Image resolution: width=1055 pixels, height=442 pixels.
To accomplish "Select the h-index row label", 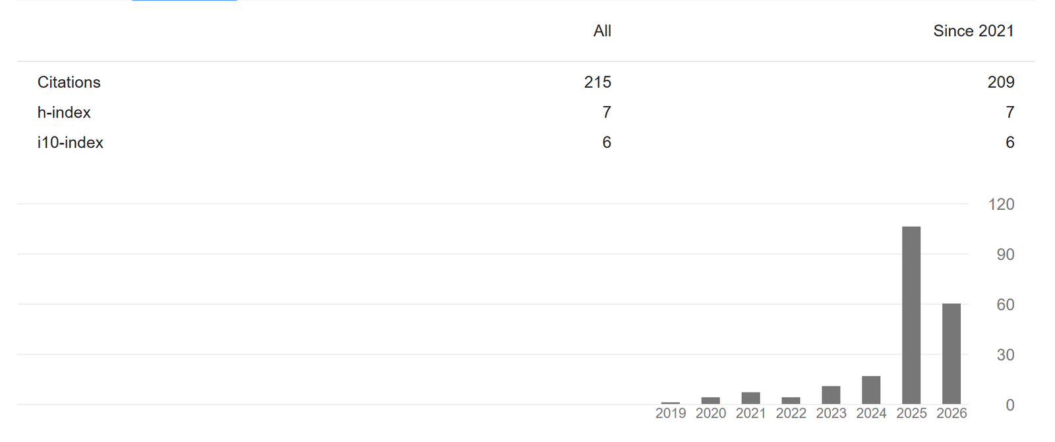I will pos(64,113).
